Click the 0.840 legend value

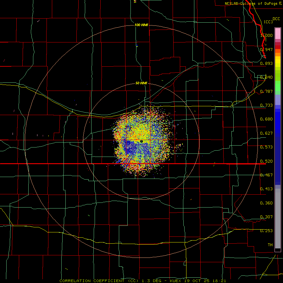point(266,77)
